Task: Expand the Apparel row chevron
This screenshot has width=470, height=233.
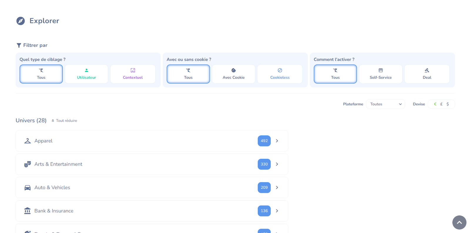Action: (x=277, y=141)
